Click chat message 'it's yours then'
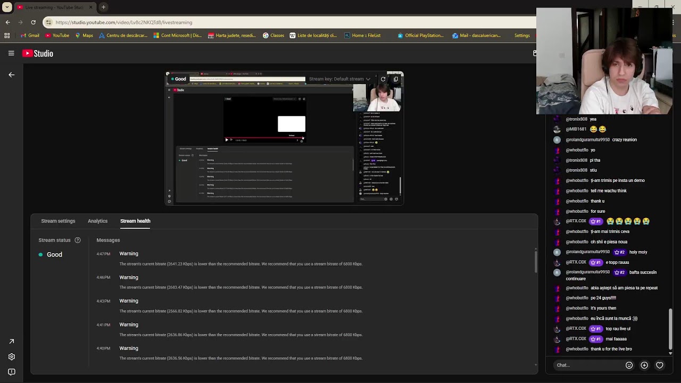Image resolution: width=681 pixels, height=383 pixels. pyautogui.click(x=603, y=309)
